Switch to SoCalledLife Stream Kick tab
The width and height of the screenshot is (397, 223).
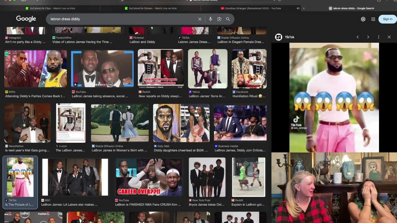150,8
